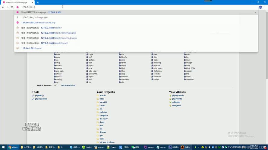Image resolution: width=268 pixels, height=150 pixels.
Task: Open the hotel project folder
Action: pyautogui.click(x=102, y=139)
